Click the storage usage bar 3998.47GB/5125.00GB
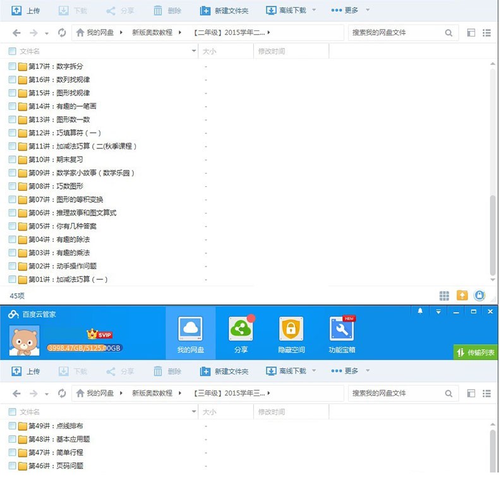499x487 pixels. (x=85, y=348)
